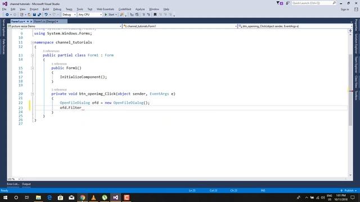Image resolution: width=360 pixels, height=202 pixels.
Task: Open the File menu
Action: click(x=4, y=9)
